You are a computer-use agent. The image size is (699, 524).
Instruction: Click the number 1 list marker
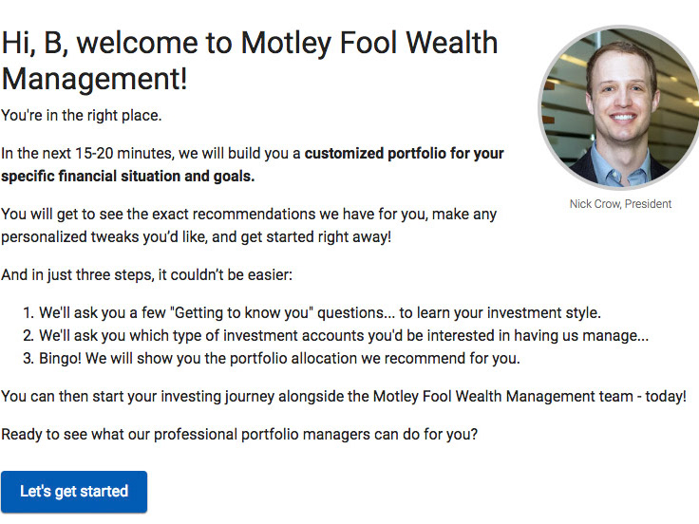pos(28,313)
